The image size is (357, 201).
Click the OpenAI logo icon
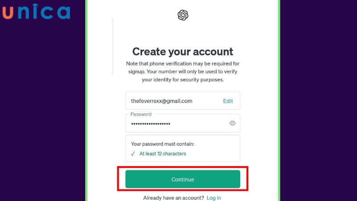click(x=183, y=15)
